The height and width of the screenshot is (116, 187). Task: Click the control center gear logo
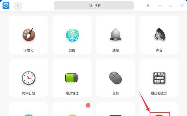tap(6, 6)
